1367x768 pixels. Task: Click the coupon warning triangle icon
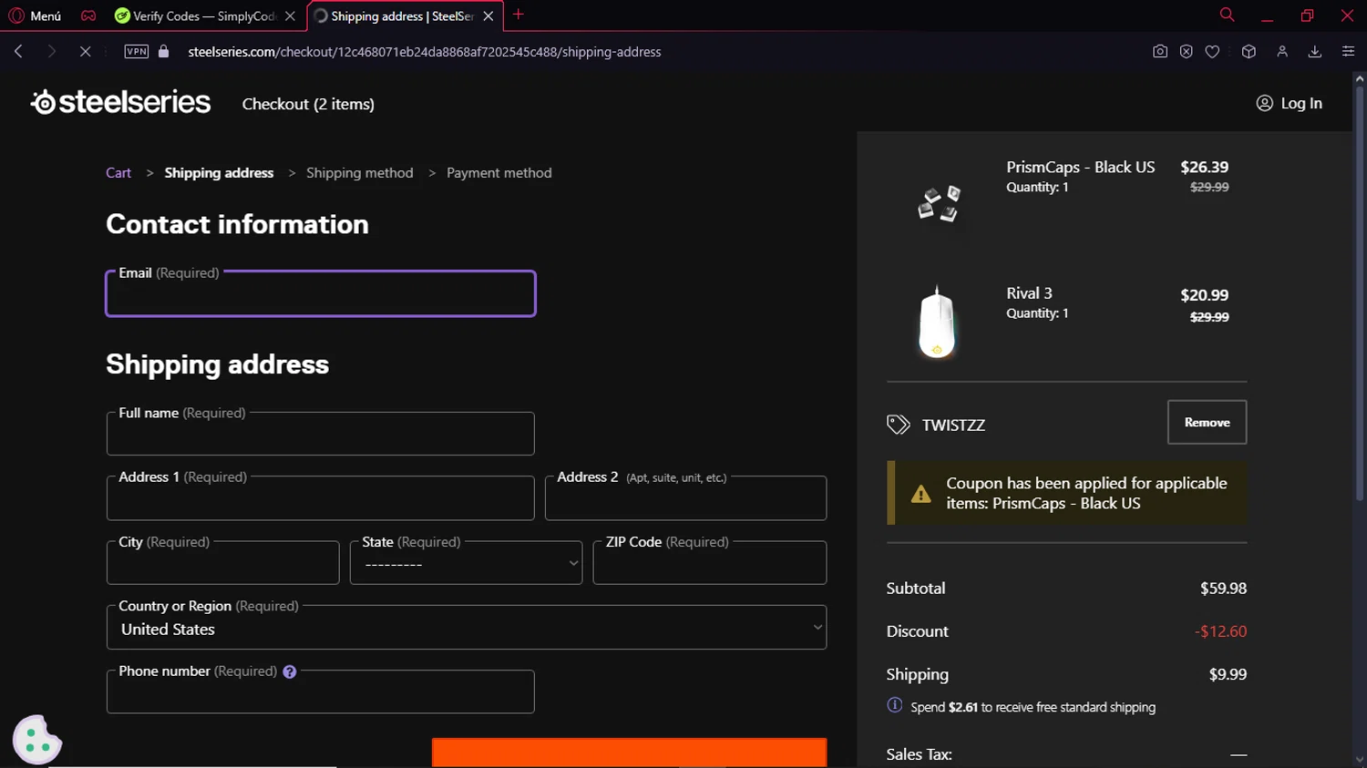pos(921,494)
